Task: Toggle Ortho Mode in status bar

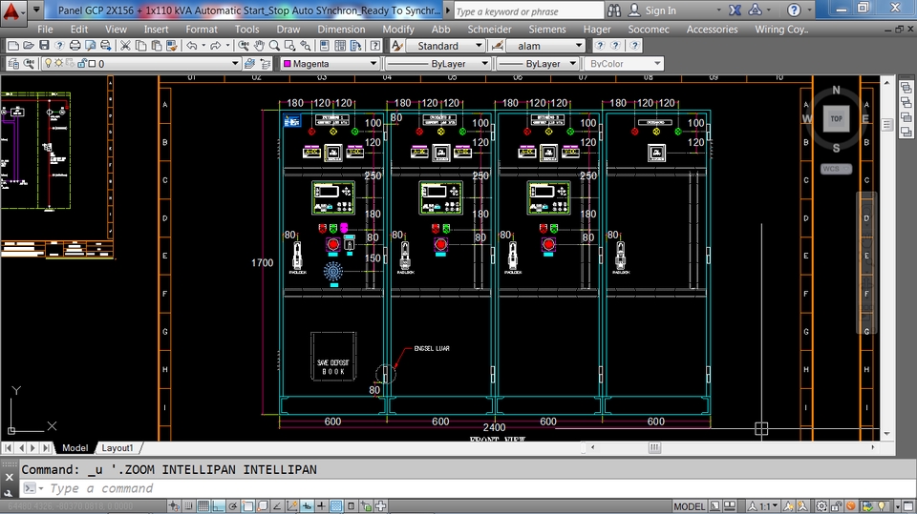Action: point(218,506)
